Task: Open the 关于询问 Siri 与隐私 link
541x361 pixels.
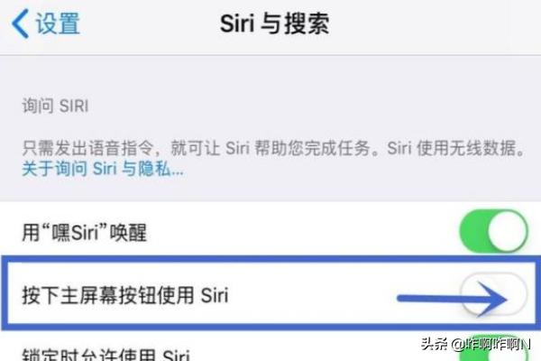Action: pos(103,169)
